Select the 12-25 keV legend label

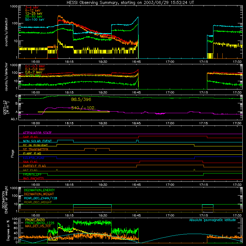[34, 14]
